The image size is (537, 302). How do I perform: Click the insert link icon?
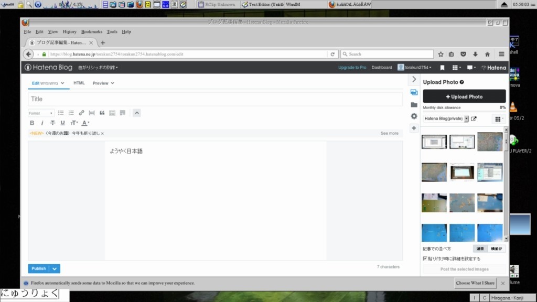click(x=81, y=113)
